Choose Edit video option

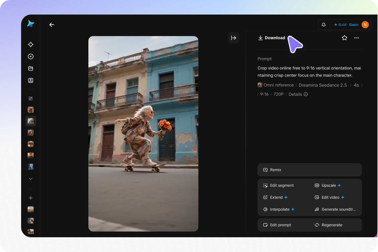tap(330, 198)
